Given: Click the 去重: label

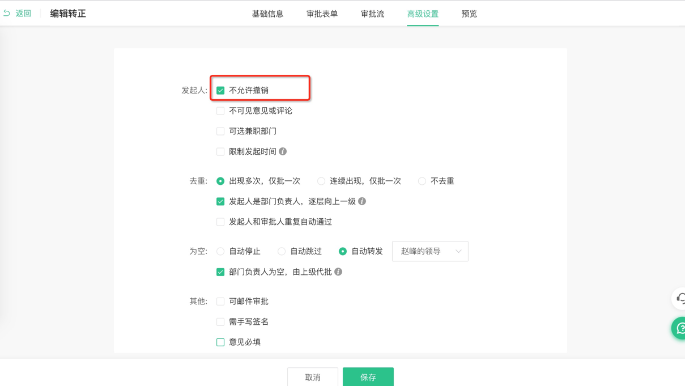Looking at the screenshot, I should [x=198, y=181].
